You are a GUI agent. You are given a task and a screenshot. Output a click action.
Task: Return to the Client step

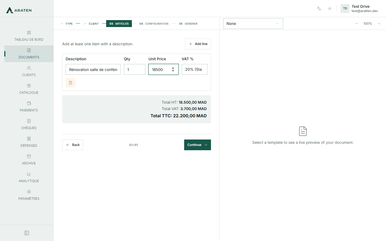tap(91, 24)
